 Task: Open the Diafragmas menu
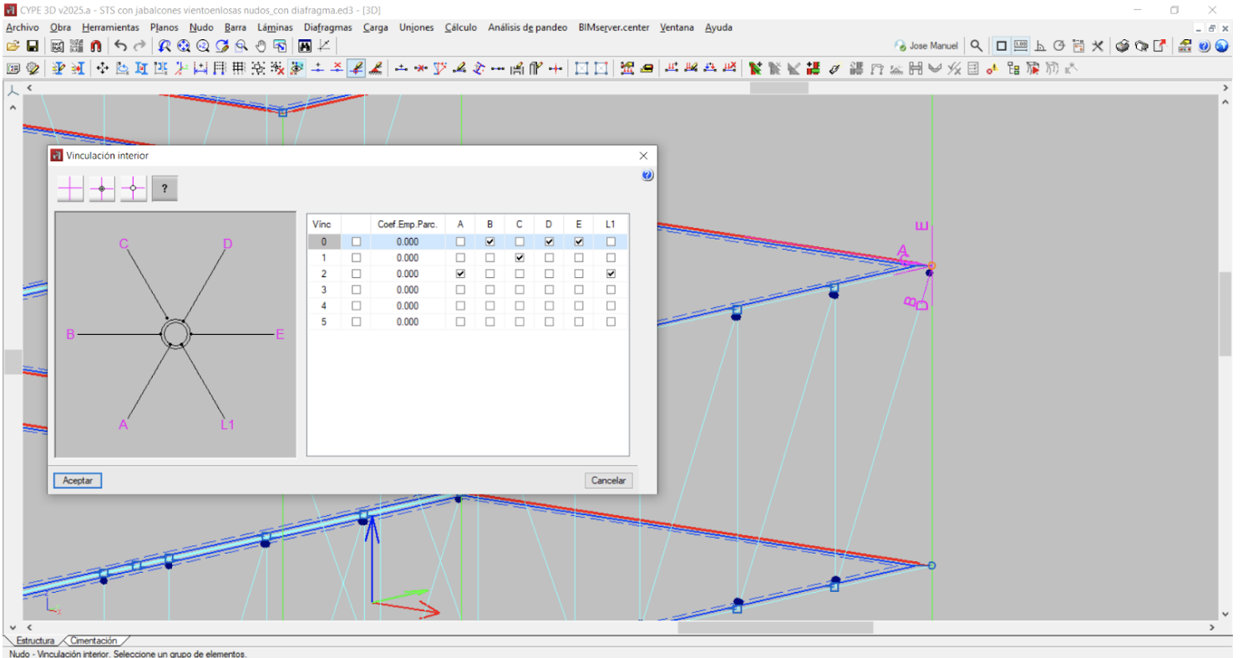(328, 27)
